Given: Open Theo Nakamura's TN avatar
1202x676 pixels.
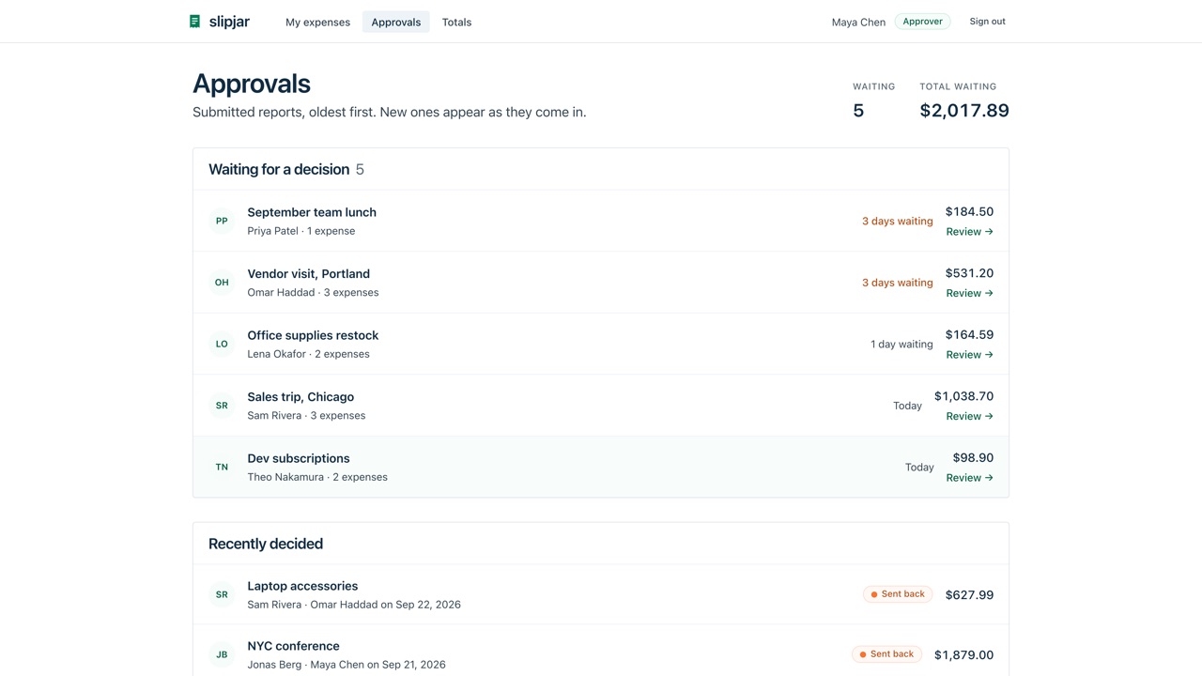Looking at the screenshot, I should pos(222,467).
